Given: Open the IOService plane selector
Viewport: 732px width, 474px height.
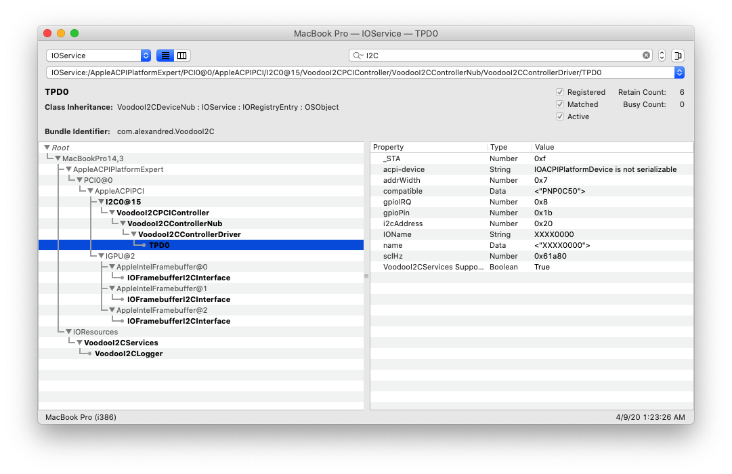Looking at the screenshot, I should coord(98,55).
